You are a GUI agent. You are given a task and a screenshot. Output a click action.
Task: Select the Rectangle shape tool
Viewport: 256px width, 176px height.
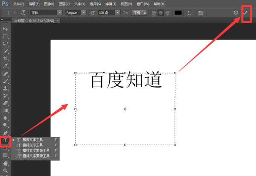click(5, 155)
